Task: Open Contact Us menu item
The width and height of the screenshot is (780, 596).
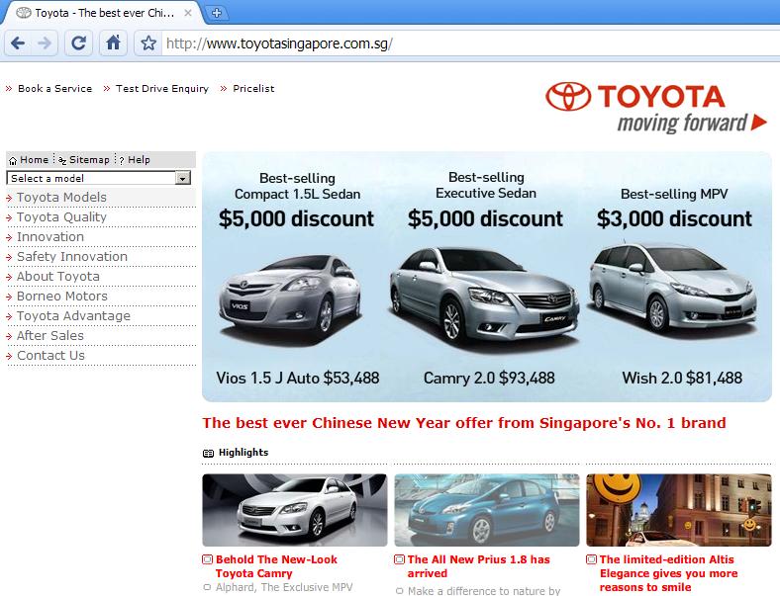Action: [50, 356]
